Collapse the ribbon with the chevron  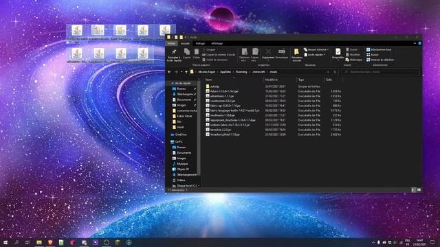(415, 43)
